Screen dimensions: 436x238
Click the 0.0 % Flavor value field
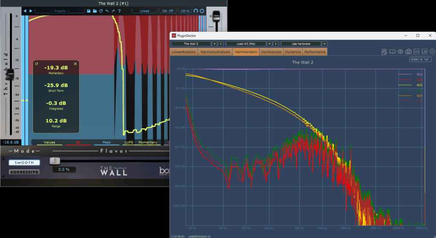tap(64, 170)
